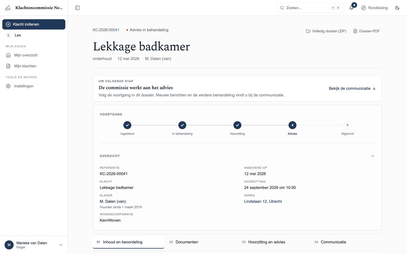Click the Klachtencommissie logo icon

[8, 8]
